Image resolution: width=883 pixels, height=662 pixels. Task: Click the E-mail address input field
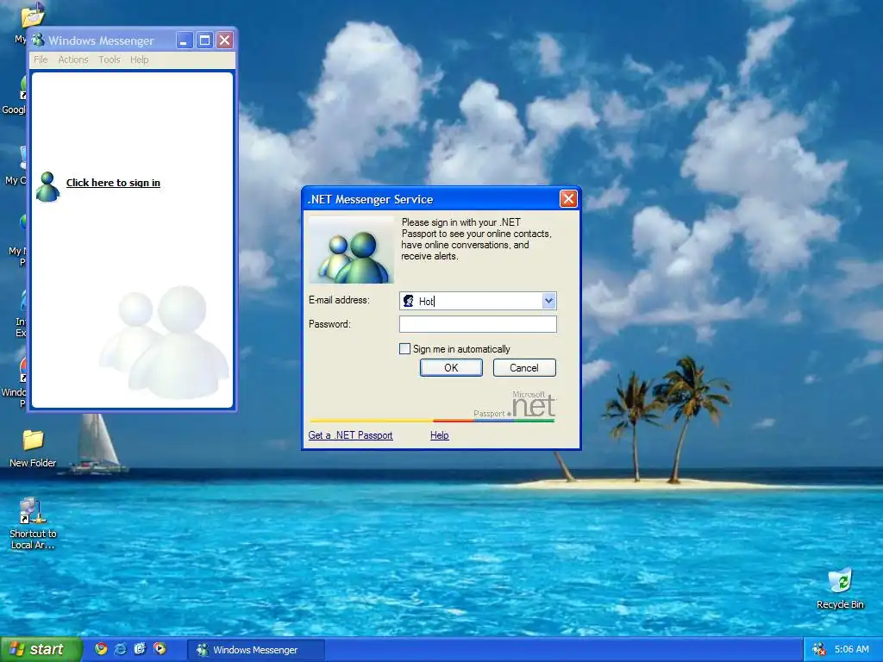click(x=478, y=301)
